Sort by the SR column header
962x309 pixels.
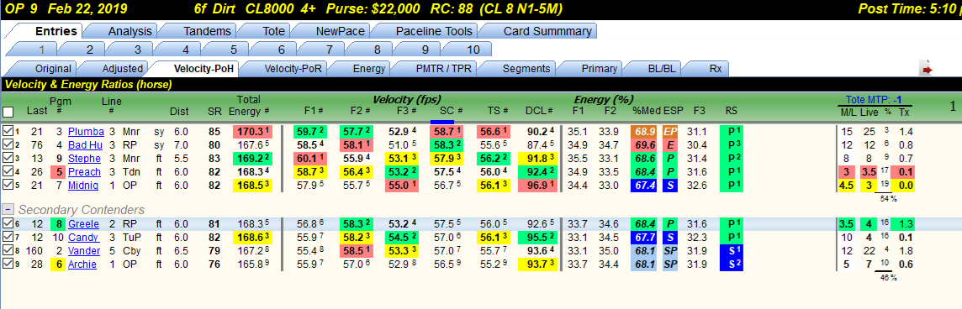click(214, 112)
